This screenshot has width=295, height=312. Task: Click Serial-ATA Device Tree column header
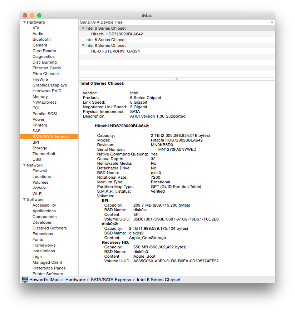101,22
